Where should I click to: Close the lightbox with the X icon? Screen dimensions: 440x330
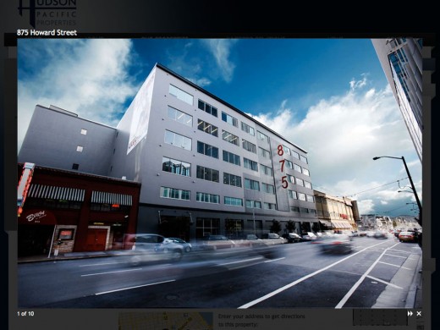pyautogui.click(x=419, y=313)
